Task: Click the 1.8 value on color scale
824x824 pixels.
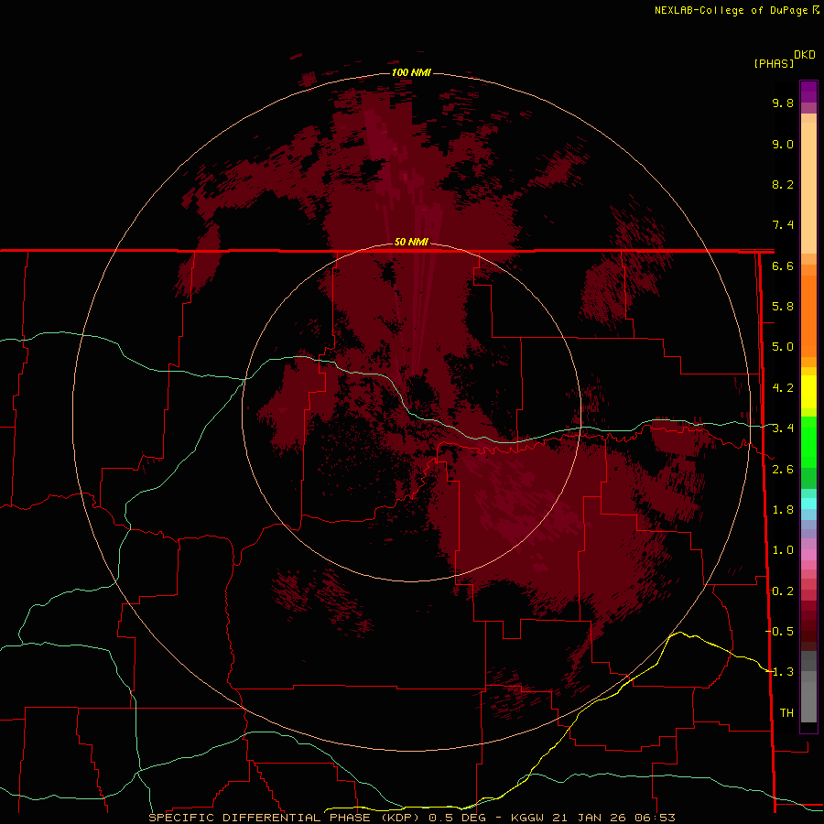Action: tap(783, 510)
